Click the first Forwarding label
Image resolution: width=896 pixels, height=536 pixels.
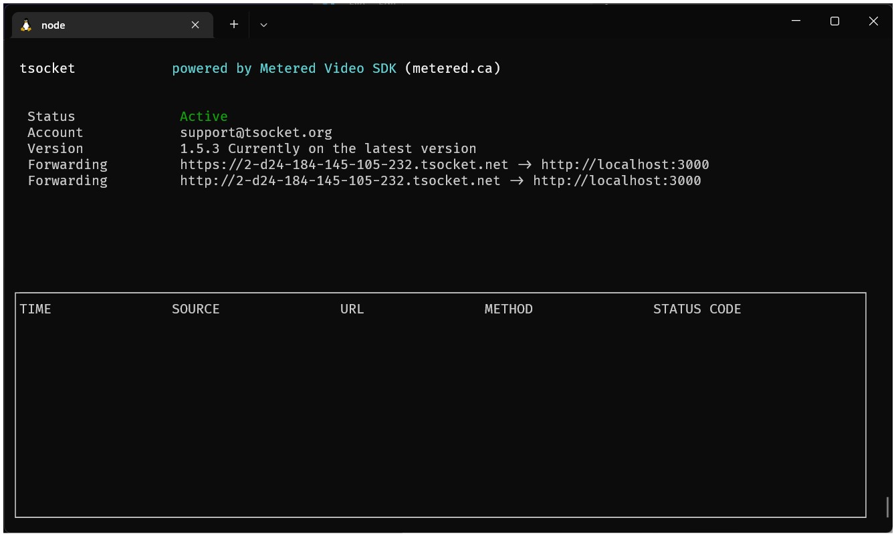(68, 164)
